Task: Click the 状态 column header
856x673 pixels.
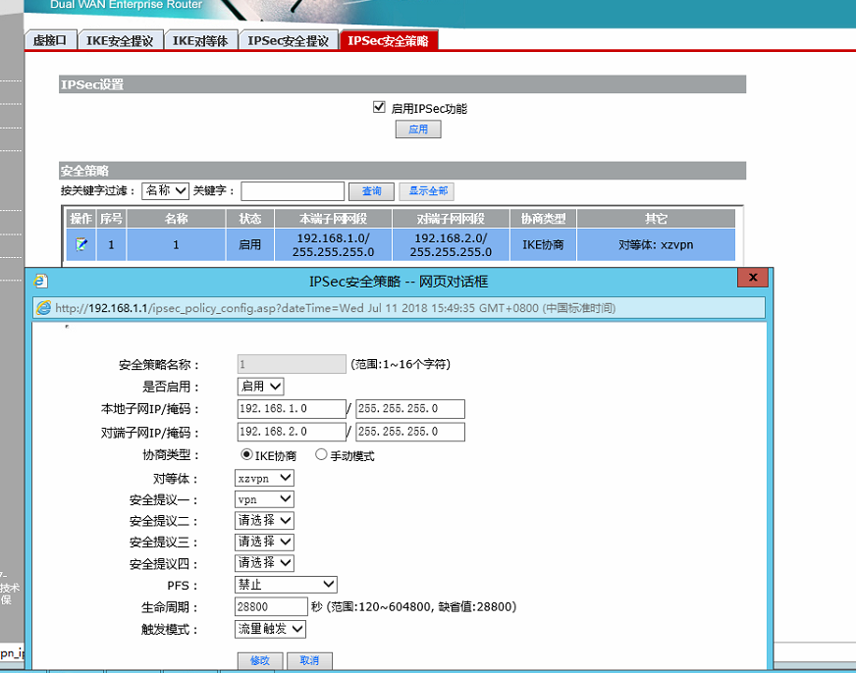Action: point(250,219)
